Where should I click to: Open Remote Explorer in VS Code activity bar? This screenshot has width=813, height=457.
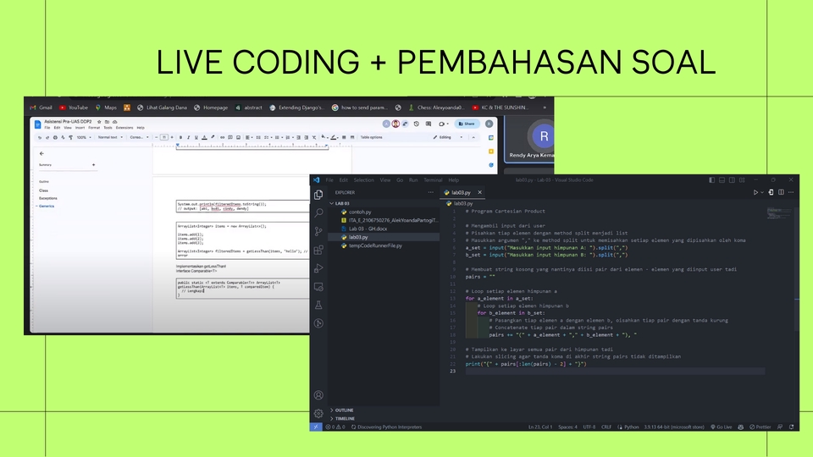(x=318, y=287)
